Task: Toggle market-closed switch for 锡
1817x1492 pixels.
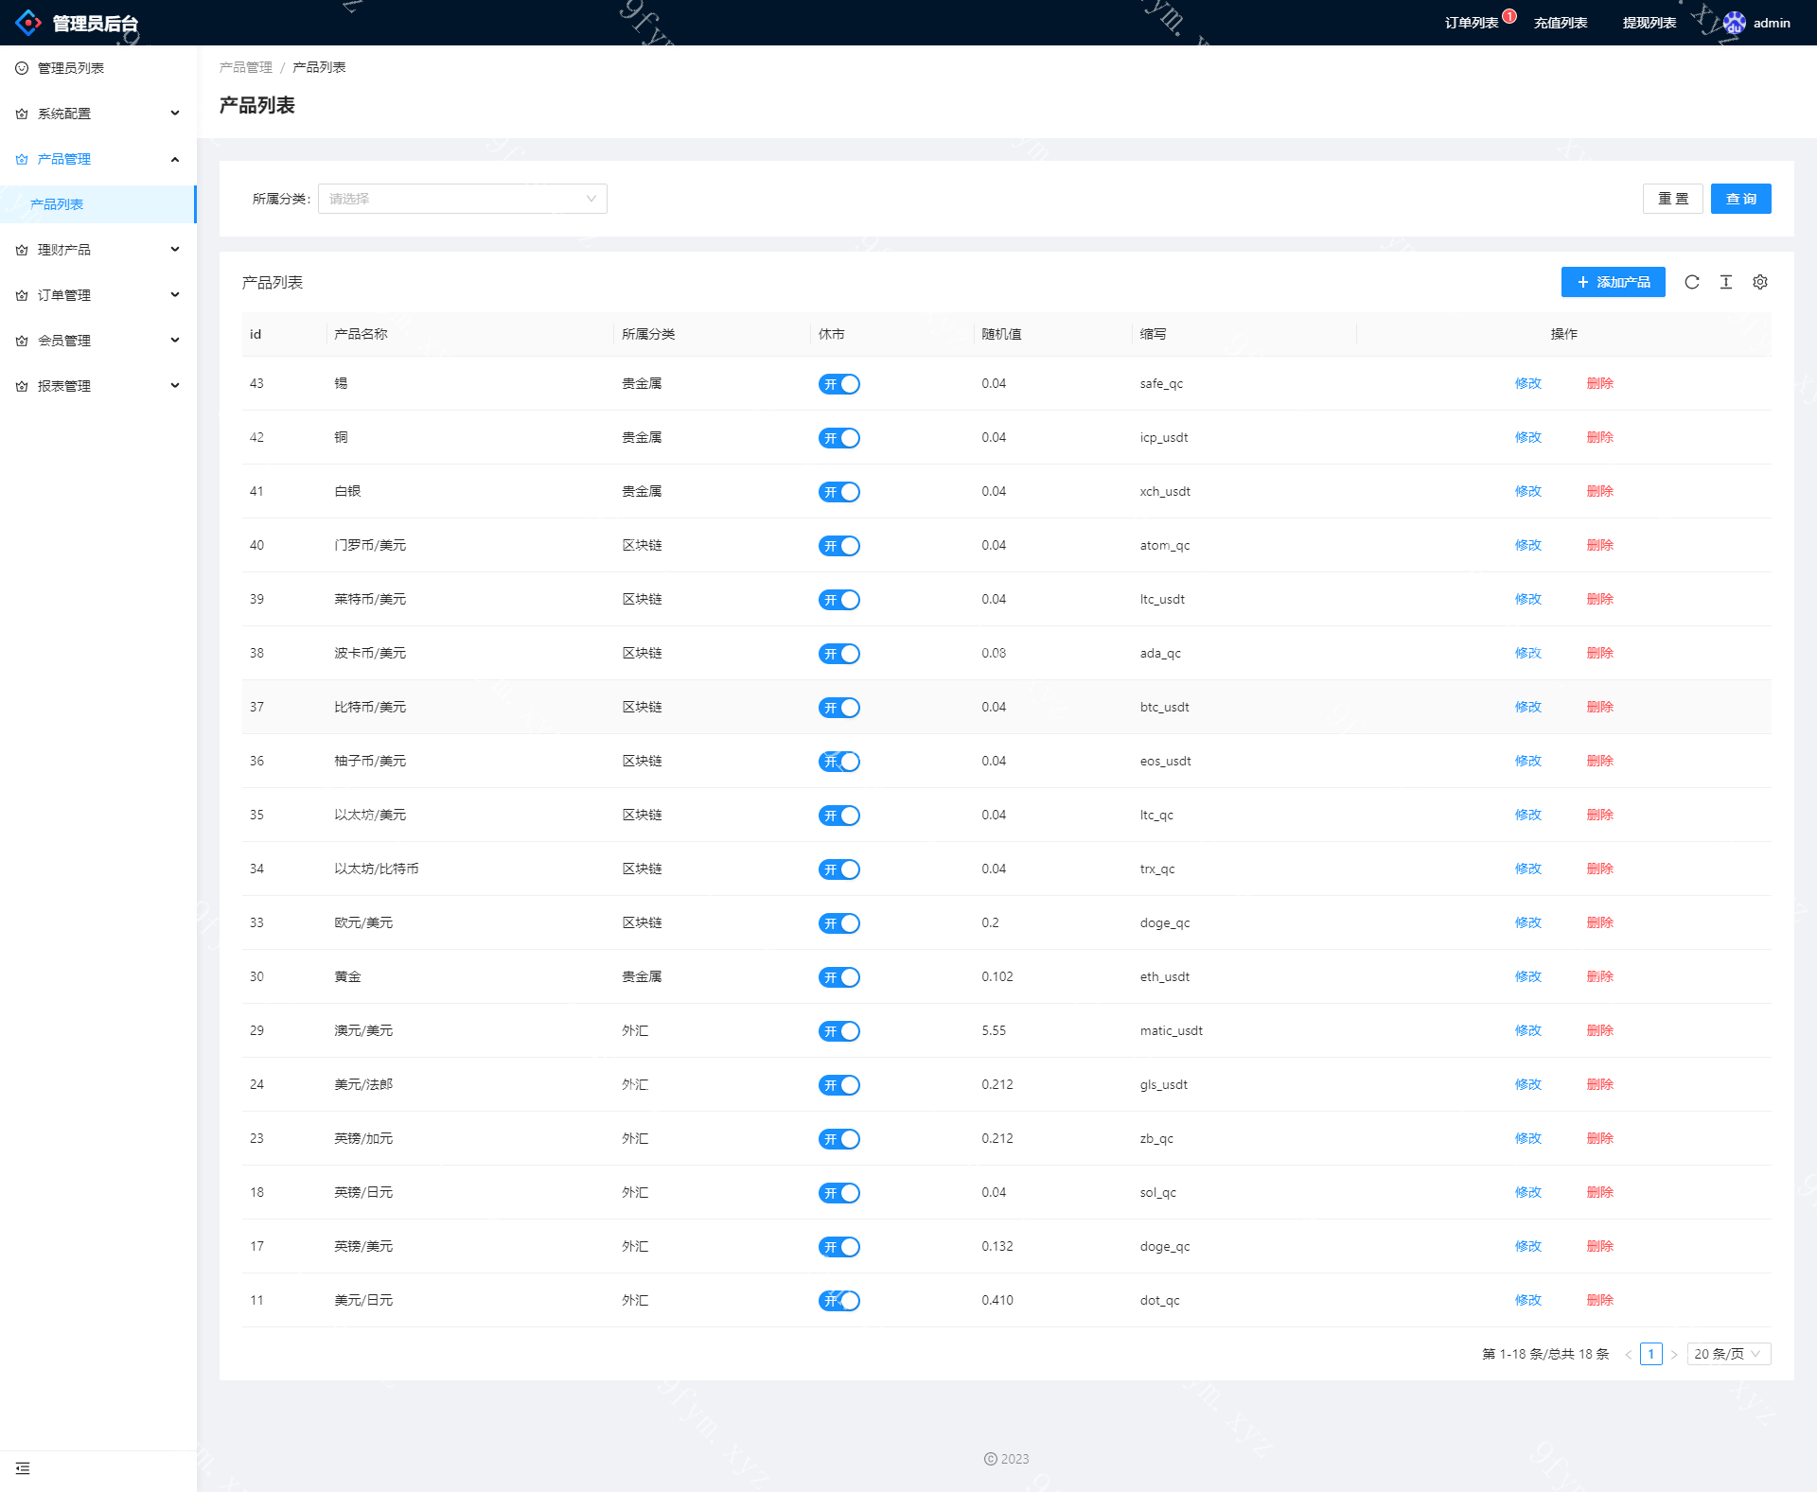Action: tap(838, 384)
